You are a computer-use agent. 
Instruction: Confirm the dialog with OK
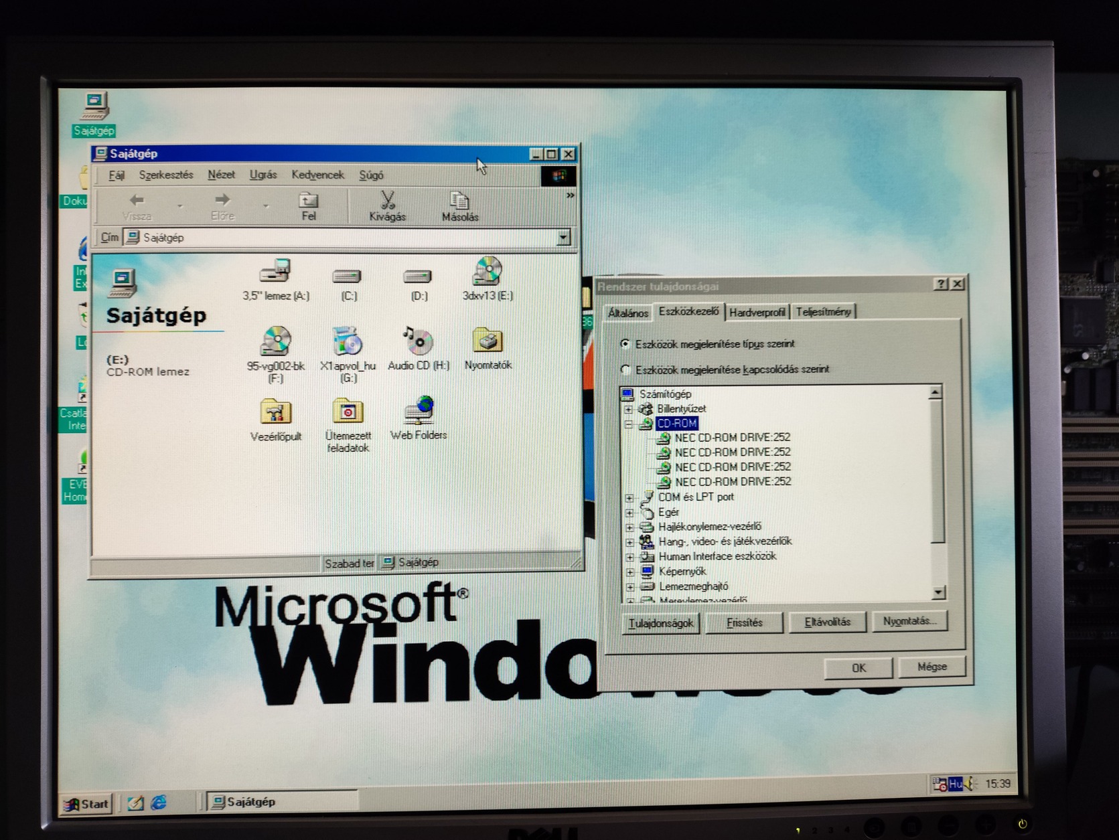pos(859,668)
